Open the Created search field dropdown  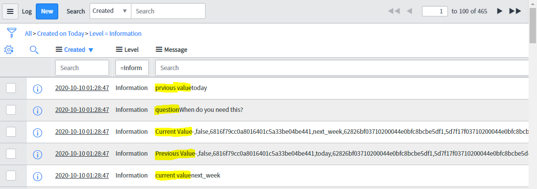[110, 11]
